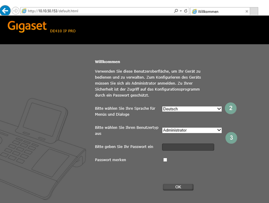Click the refresh page icon
The width and height of the screenshot is (269, 203).
186,11
